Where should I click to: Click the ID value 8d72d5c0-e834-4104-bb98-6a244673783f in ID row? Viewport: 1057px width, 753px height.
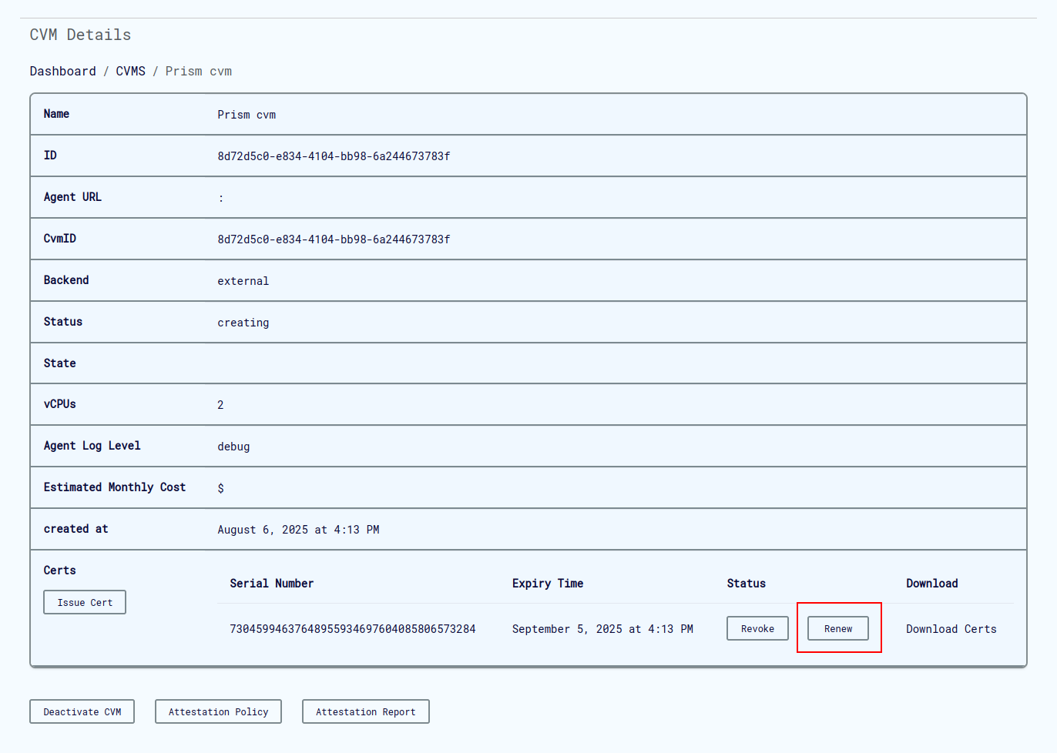334,156
